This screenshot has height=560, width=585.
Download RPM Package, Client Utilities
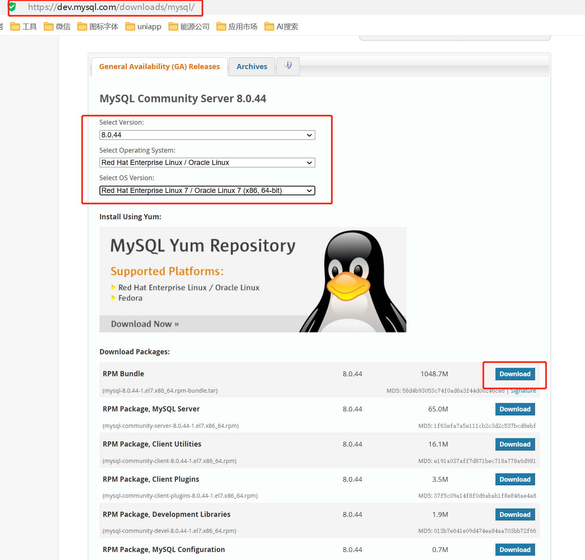click(515, 444)
